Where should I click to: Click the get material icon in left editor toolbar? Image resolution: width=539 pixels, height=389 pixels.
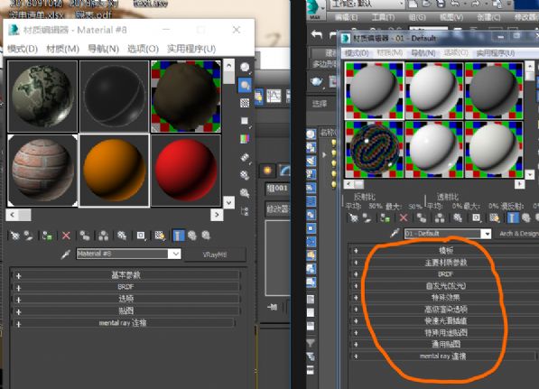click(x=14, y=236)
